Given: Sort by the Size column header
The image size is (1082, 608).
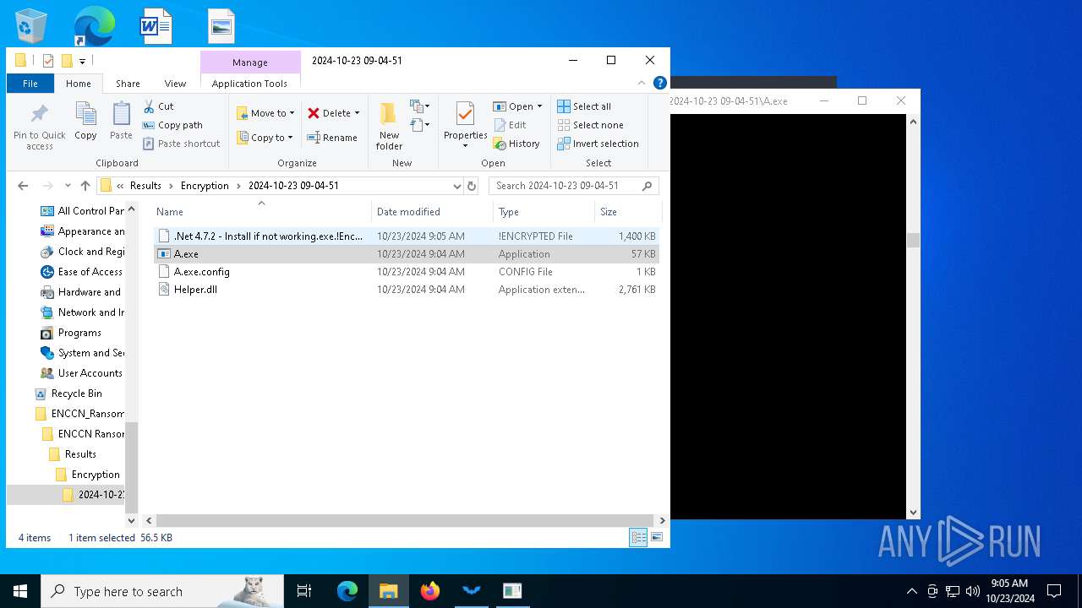Looking at the screenshot, I should 627,212.
